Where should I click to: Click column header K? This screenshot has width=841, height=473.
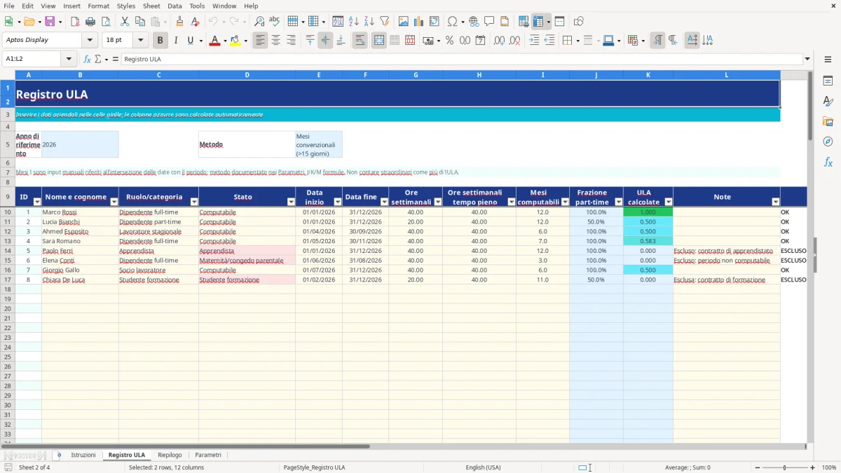648,74
